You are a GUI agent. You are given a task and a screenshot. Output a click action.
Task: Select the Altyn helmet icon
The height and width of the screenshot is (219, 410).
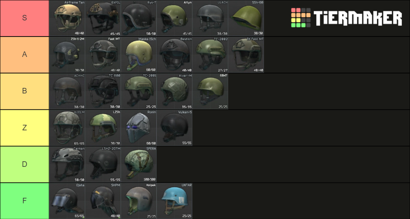tap(175, 18)
